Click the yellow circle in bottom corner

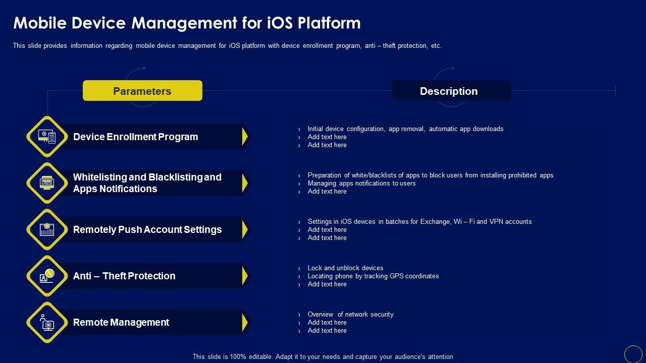click(633, 354)
